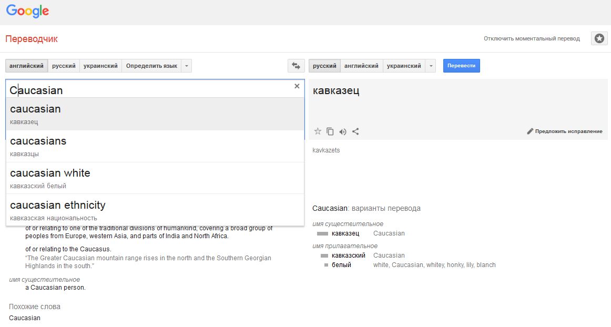Click the frequency bar next to кавказский
Screen dimensions: 611x327
pyautogui.click(x=324, y=256)
